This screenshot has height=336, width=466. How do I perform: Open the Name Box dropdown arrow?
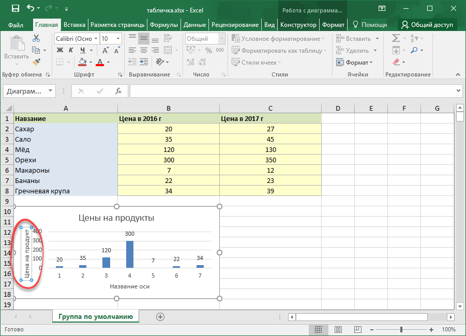(51, 91)
